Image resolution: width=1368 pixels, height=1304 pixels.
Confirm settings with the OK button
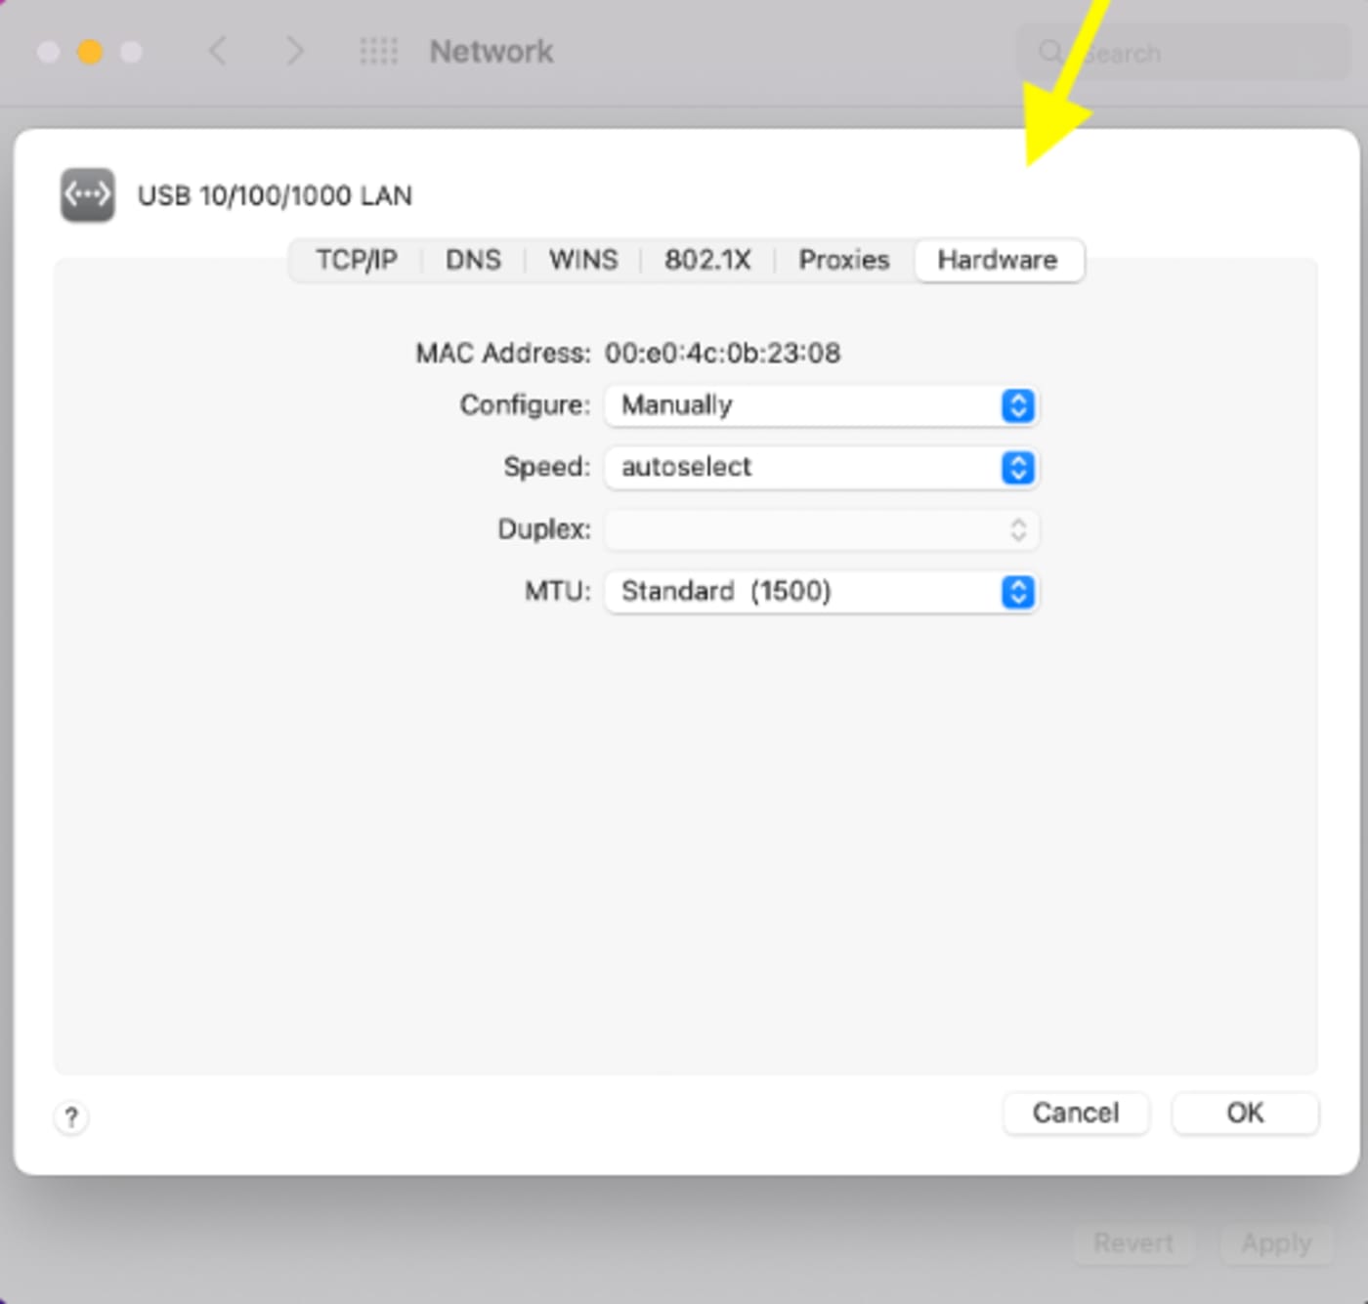pyautogui.click(x=1245, y=1113)
